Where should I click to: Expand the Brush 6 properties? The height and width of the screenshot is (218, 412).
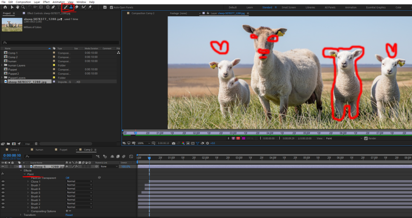[x=28, y=189]
